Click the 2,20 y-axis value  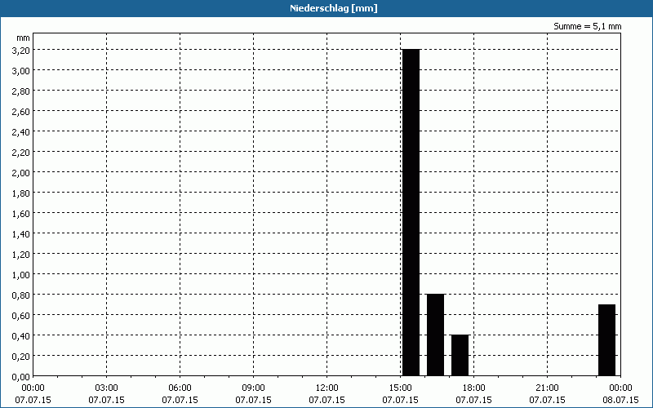21,152
